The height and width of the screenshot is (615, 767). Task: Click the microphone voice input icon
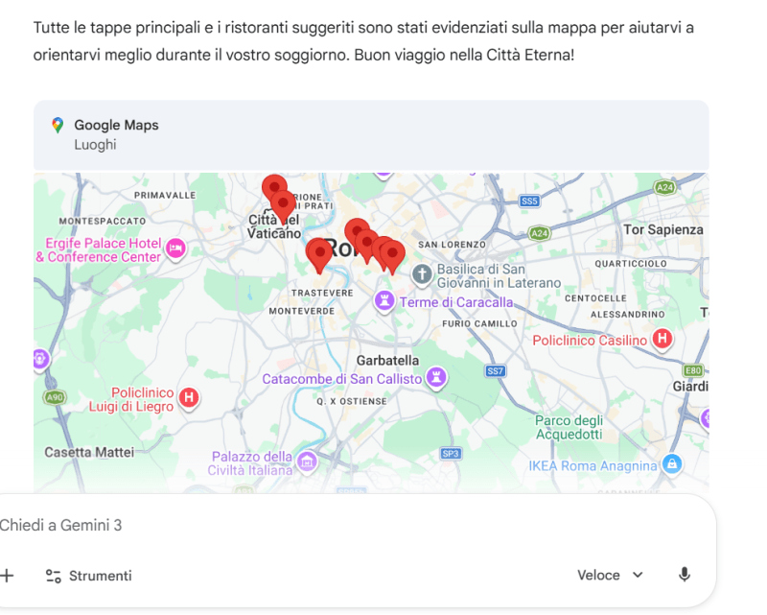pyautogui.click(x=685, y=575)
